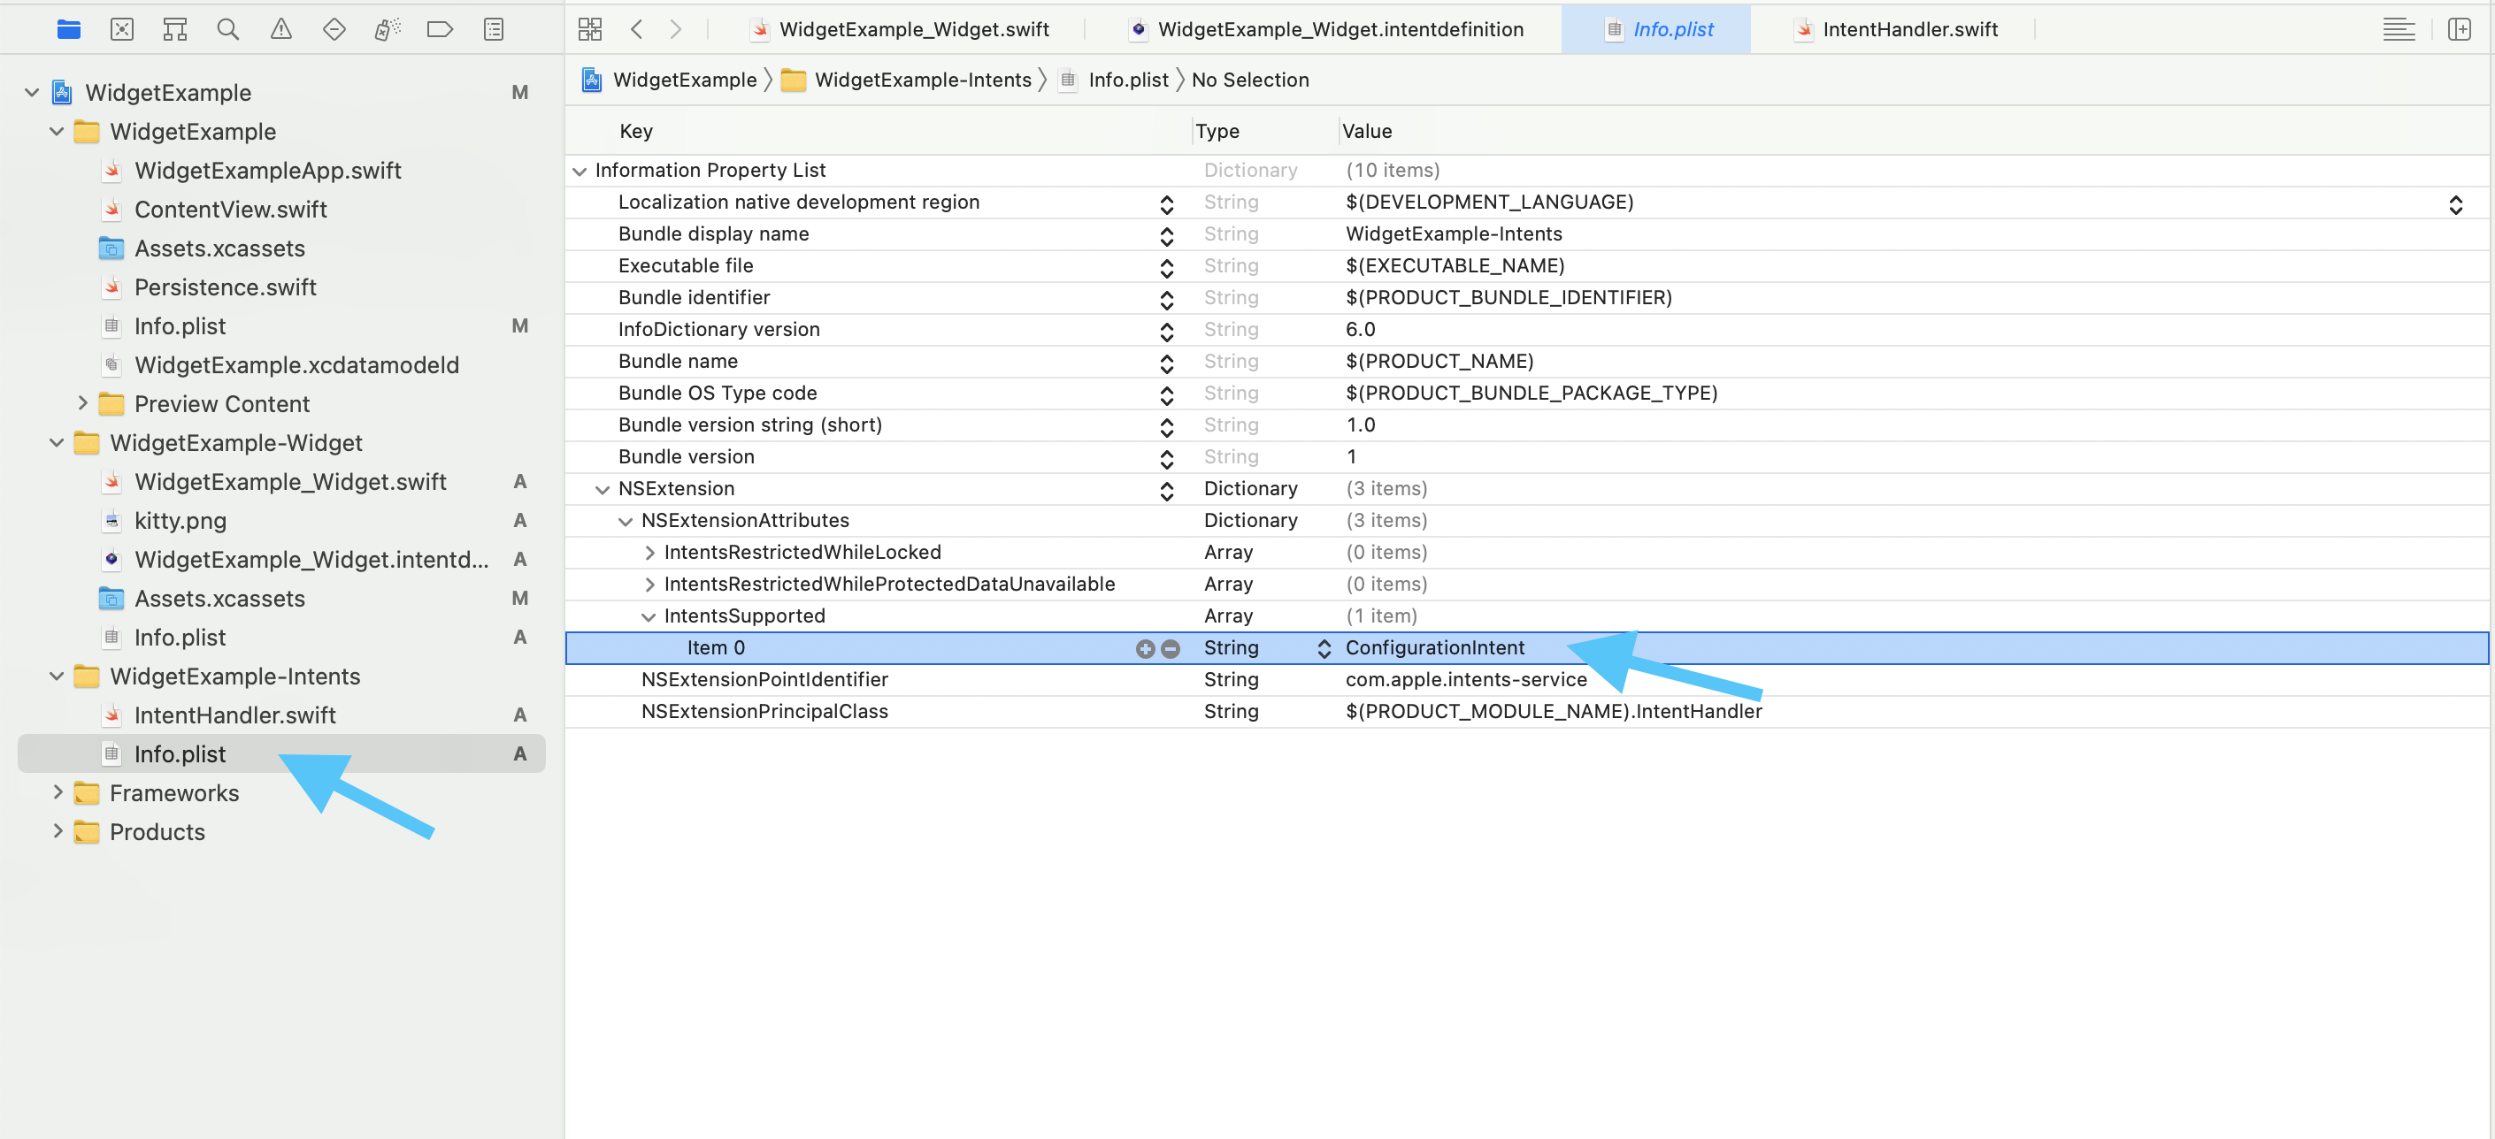Select ContentView.swift in navigator
The image size is (2495, 1139).
click(x=231, y=209)
